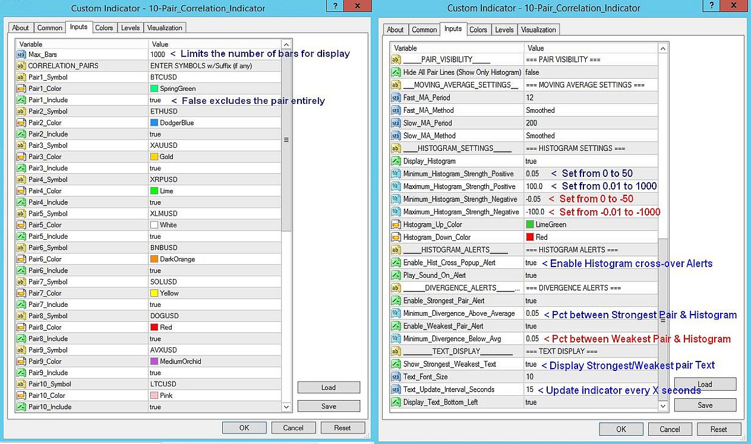Pick the DodgerBlue swatch for Pair2_Color
Image resolution: width=751 pixels, height=444 pixels.
(154, 123)
